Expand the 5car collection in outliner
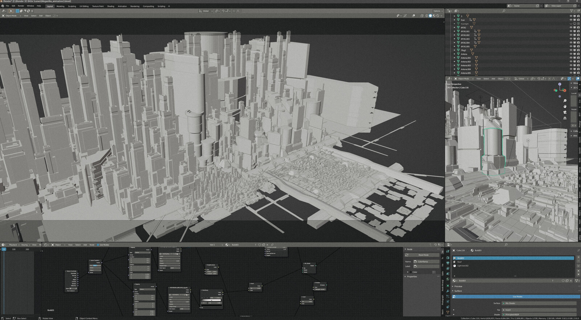The height and width of the screenshot is (320, 581). pyautogui.click(x=454, y=20)
